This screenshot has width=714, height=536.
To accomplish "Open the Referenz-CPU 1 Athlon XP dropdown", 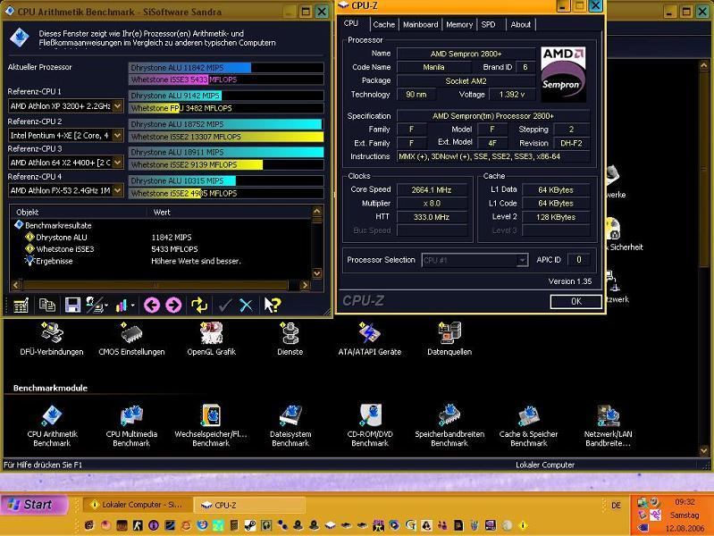I will click(x=117, y=106).
